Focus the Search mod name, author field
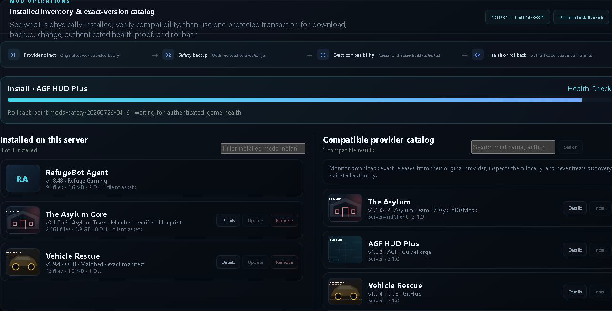Image resolution: width=612 pixels, height=311 pixels. click(513, 147)
